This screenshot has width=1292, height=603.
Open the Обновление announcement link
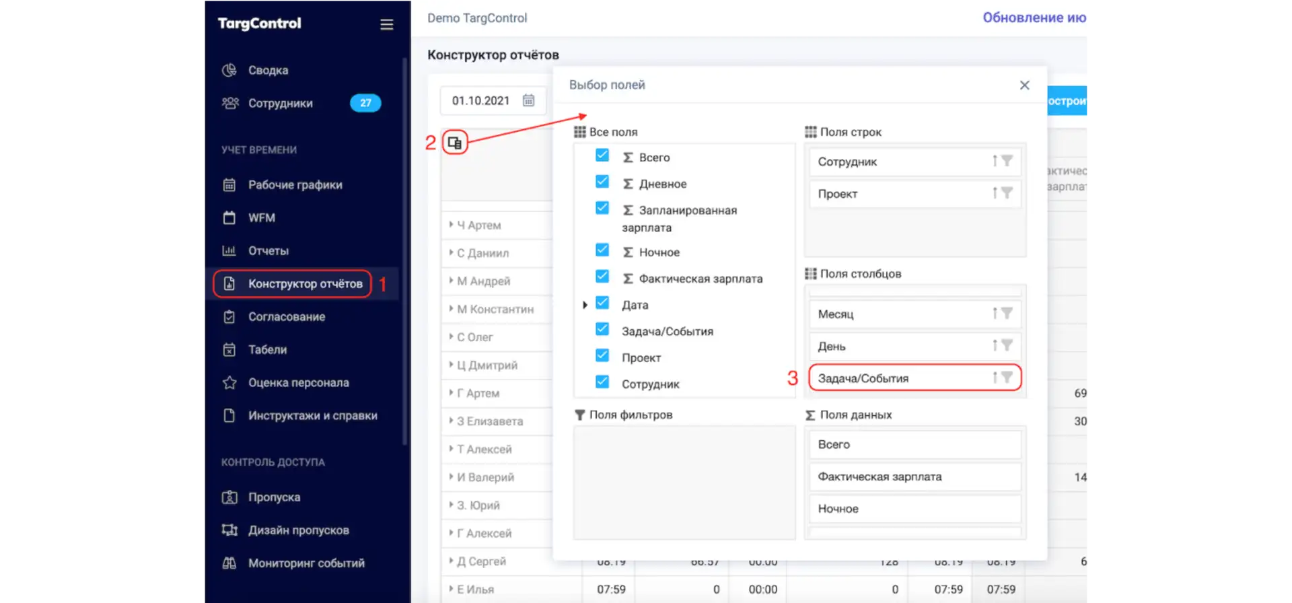pyautogui.click(x=1034, y=17)
